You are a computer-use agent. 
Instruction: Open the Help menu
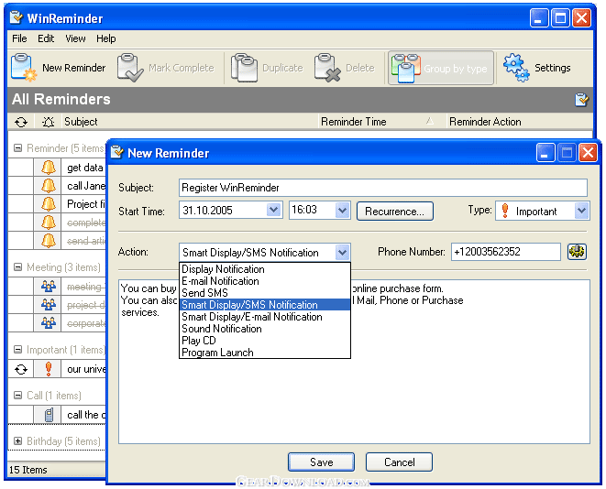(106, 38)
